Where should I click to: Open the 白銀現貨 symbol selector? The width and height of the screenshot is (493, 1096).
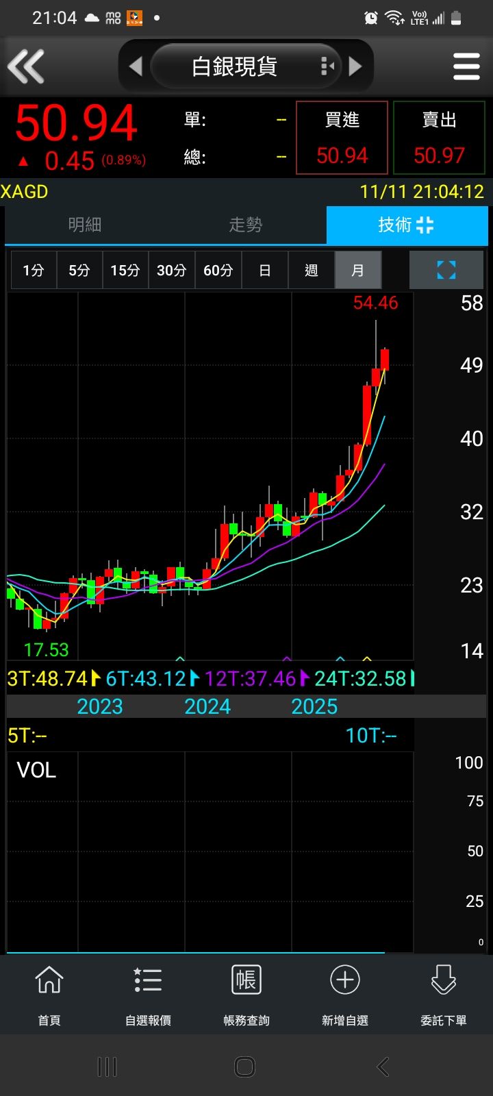pyautogui.click(x=244, y=66)
